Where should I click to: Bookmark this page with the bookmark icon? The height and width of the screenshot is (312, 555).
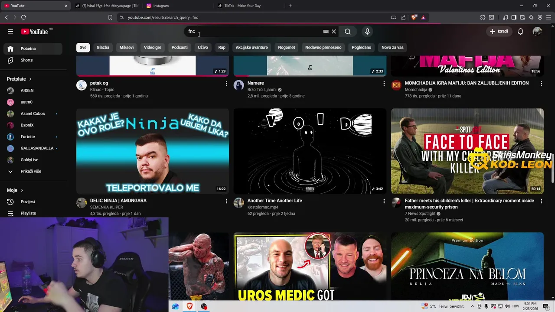tap(110, 17)
